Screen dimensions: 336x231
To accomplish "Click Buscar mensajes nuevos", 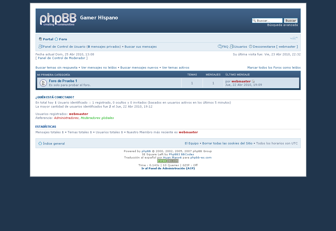I will pos(139,68).
